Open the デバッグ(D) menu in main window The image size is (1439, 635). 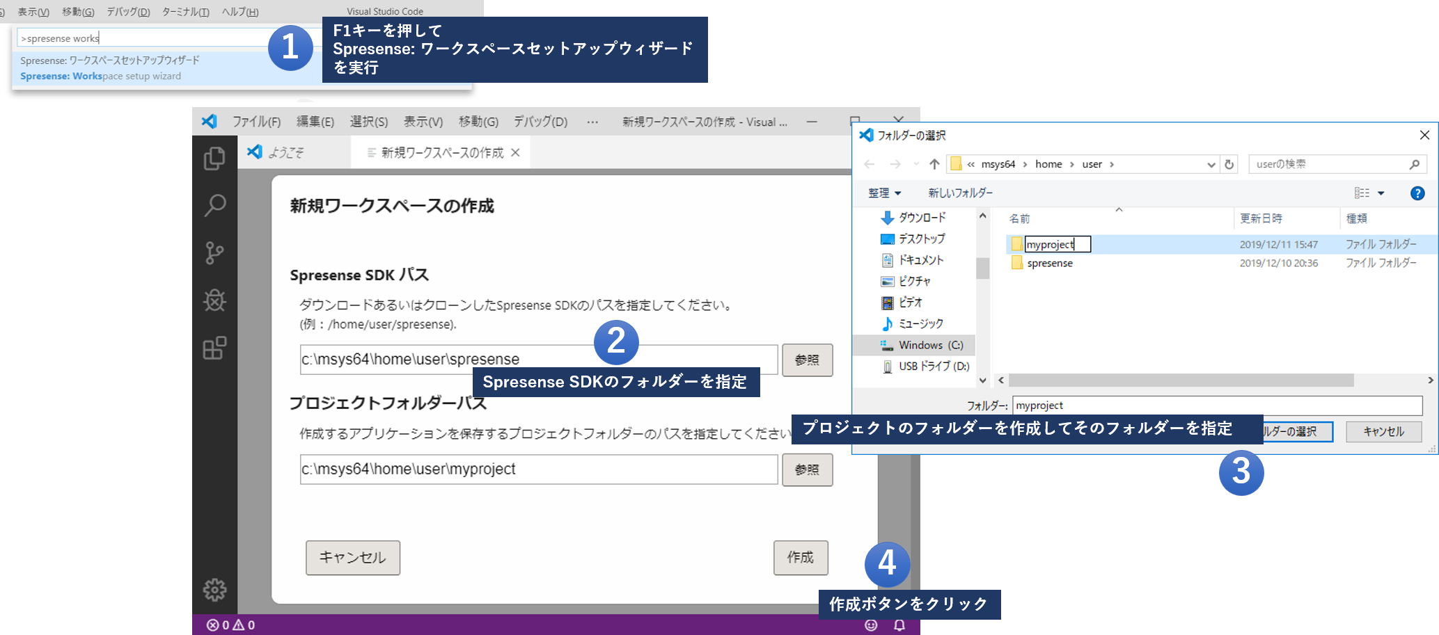pyautogui.click(x=540, y=122)
